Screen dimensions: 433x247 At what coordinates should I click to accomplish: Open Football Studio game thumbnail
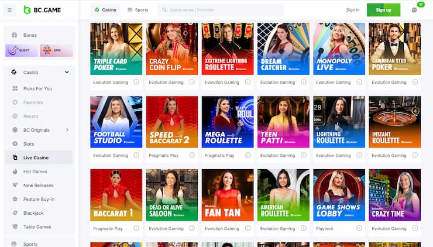click(116, 122)
